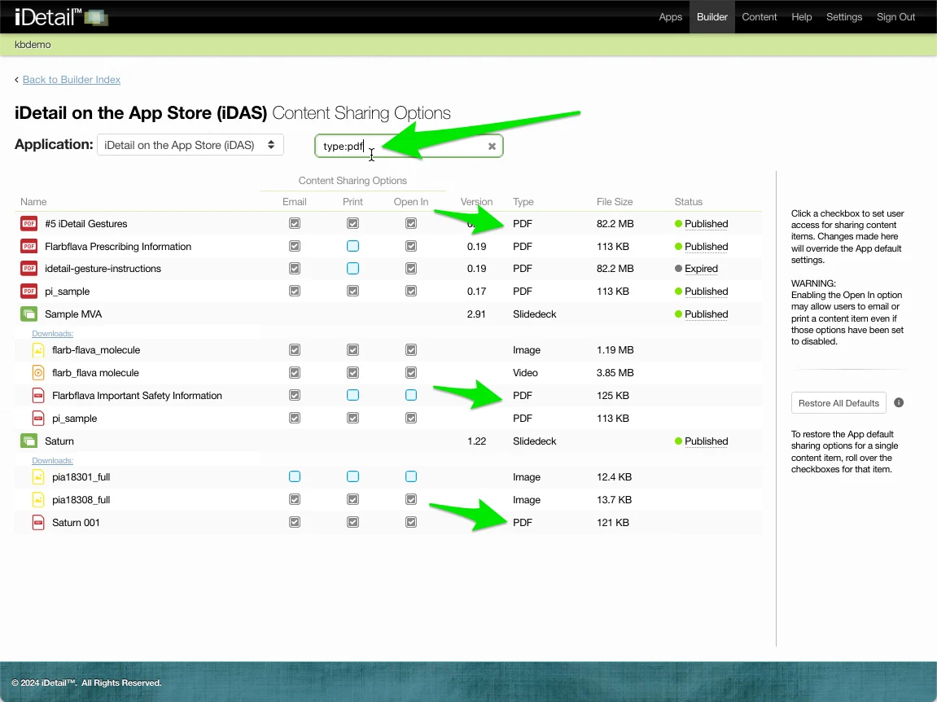The height and width of the screenshot is (702, 937).
Task: Open the Content menu in the top navigation
Action: pyautogui.click(x=759, y=17)
